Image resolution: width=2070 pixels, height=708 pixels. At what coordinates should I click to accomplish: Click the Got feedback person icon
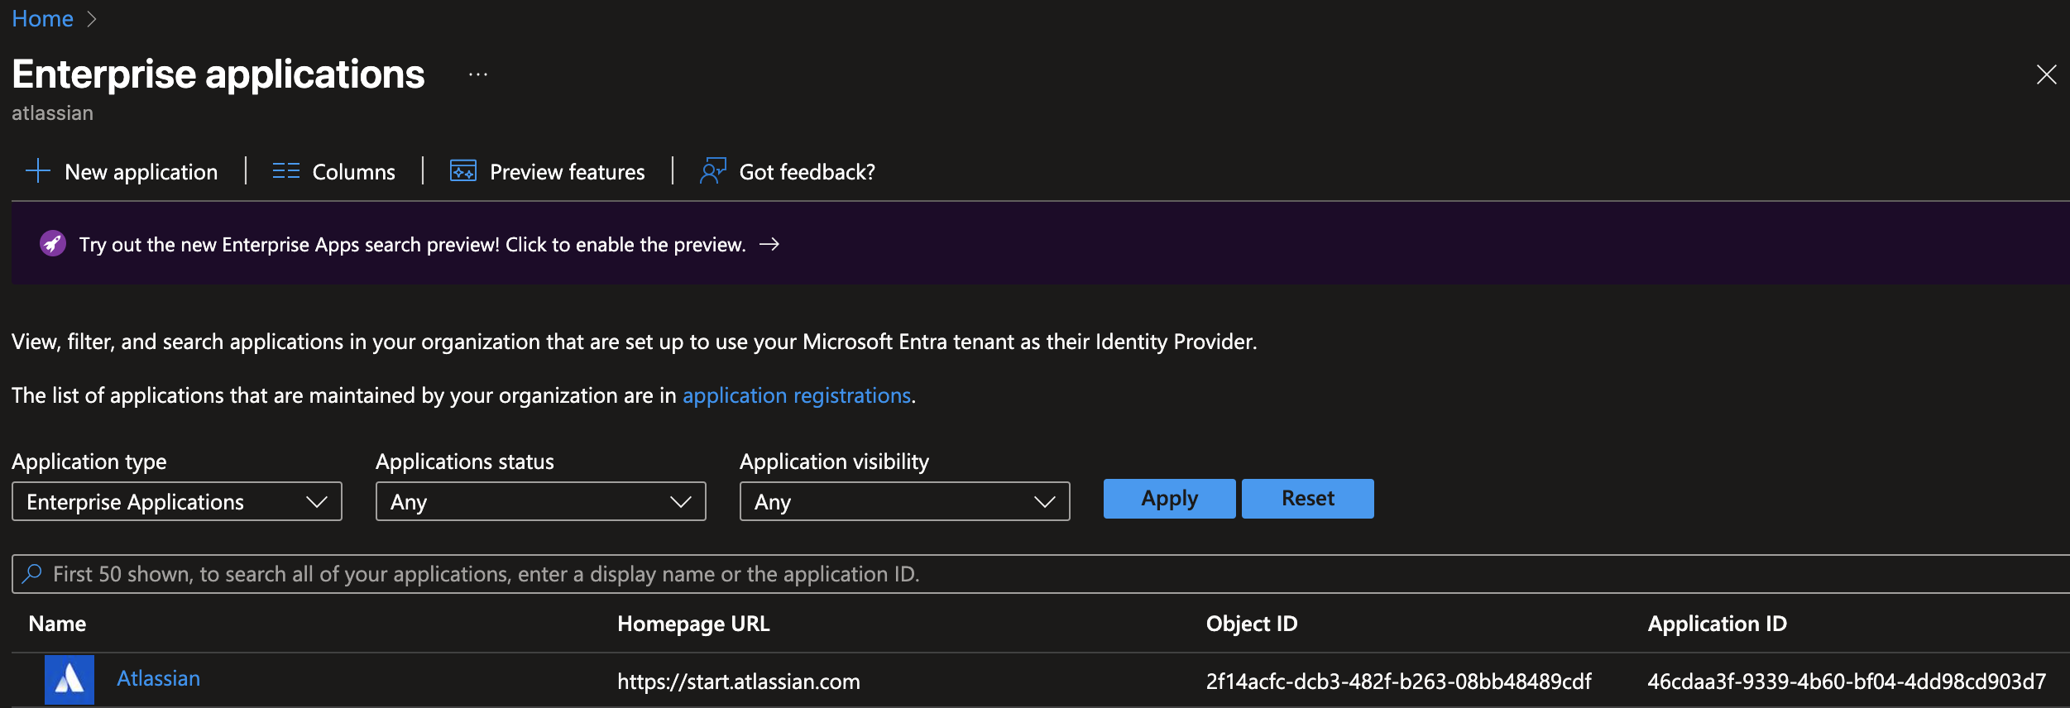click(712, 171)
